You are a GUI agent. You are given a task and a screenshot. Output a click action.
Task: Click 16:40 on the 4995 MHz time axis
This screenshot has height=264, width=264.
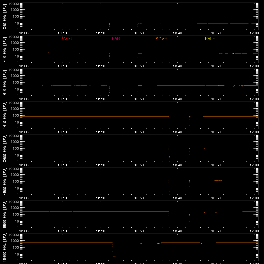(178, 198)
